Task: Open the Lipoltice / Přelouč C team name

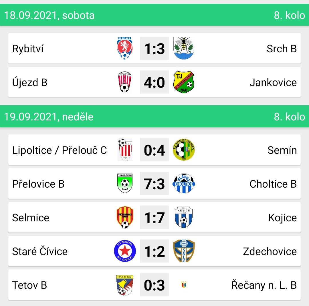Action: (x=59, y=150)
